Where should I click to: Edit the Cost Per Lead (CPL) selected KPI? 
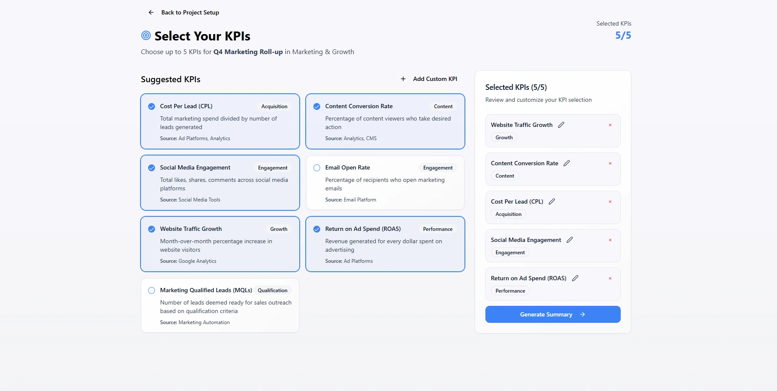coord(552,201)
